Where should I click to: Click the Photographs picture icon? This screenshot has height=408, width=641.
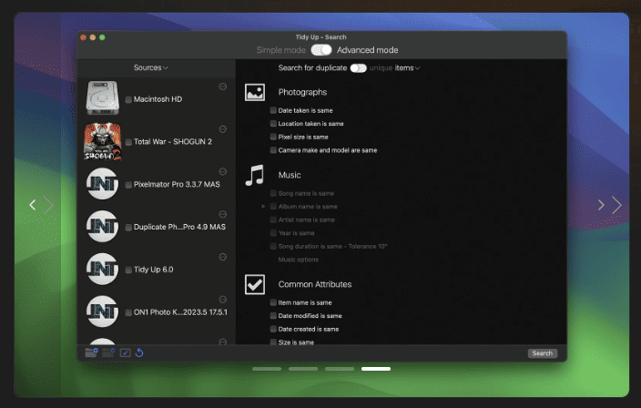coord(255,92)
